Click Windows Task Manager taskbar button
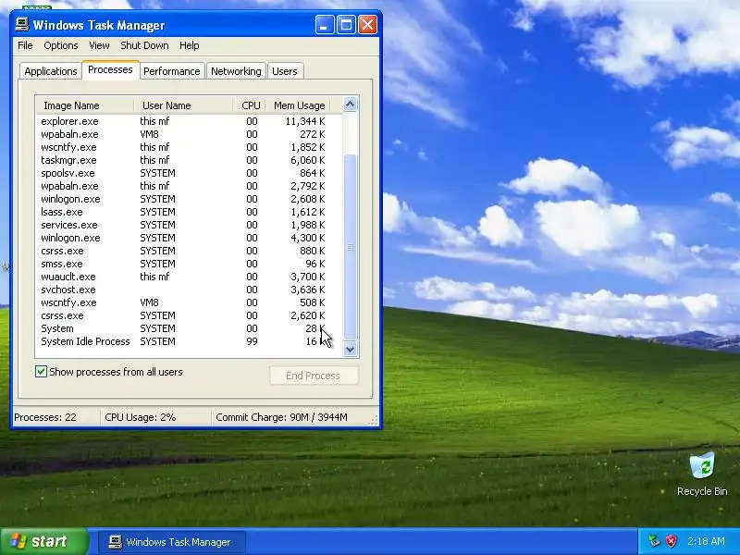The height and width of the screenshot is (555, 740). tap(172, 542)
